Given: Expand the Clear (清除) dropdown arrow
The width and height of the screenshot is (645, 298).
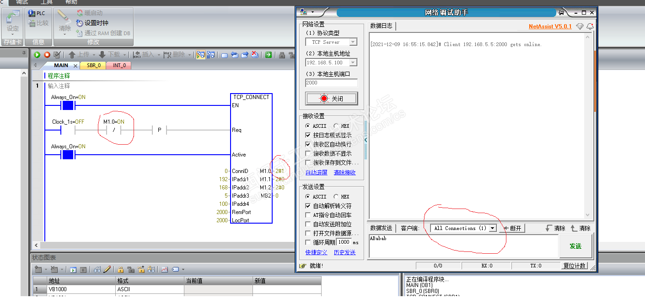Looking at the screenshot, I should tap(64, 34).
